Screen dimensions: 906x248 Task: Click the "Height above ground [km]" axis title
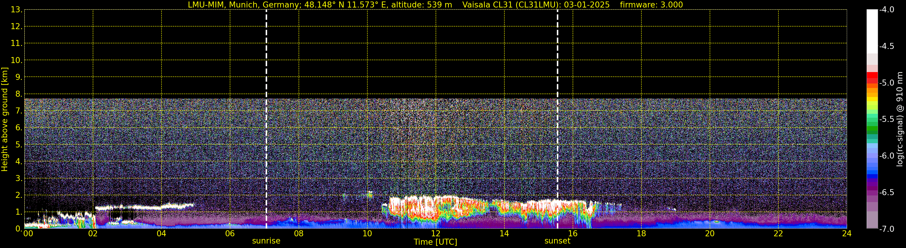5,119
